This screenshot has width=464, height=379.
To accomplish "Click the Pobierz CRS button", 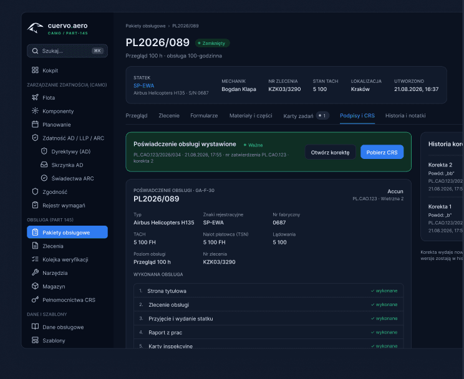I will [382, 152].
